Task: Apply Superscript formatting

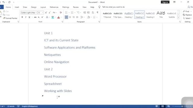Action: click(x=42, y=17)
